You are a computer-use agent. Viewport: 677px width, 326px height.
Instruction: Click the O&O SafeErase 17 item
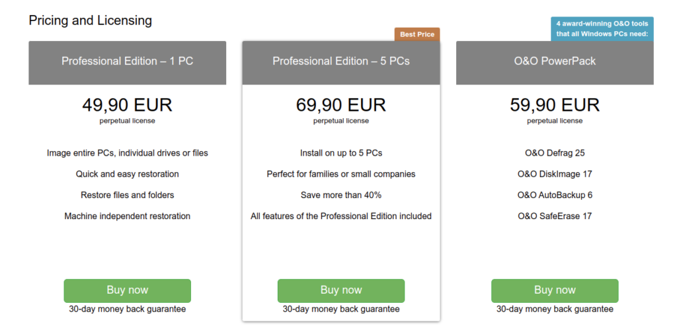click(555, 216)
